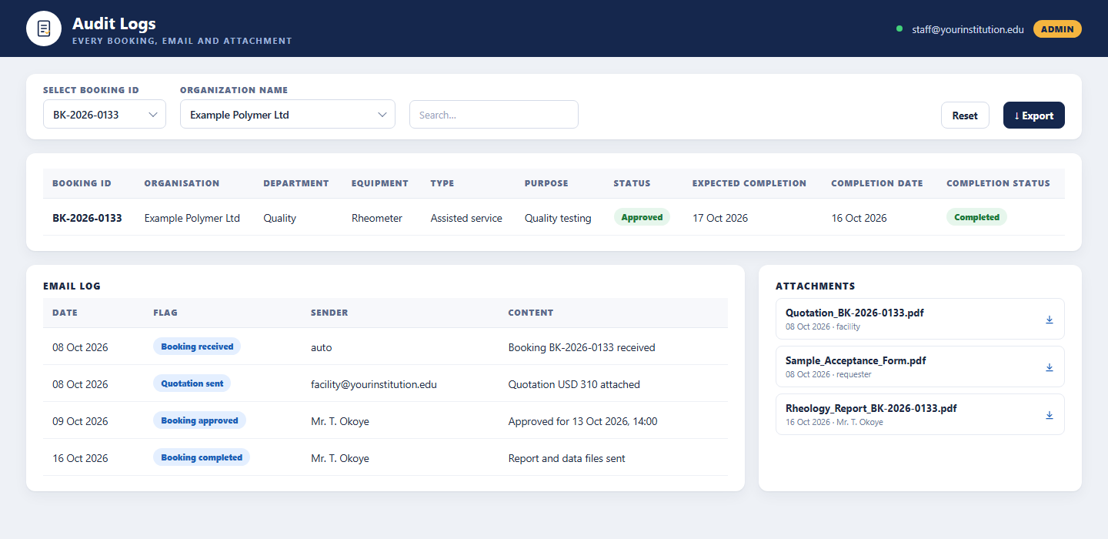Download Sample_Acceptance_Form.pdf via its download icon
This screenshot has width=1108, height=539.
pyautogui.click(x=1050, y=367)
